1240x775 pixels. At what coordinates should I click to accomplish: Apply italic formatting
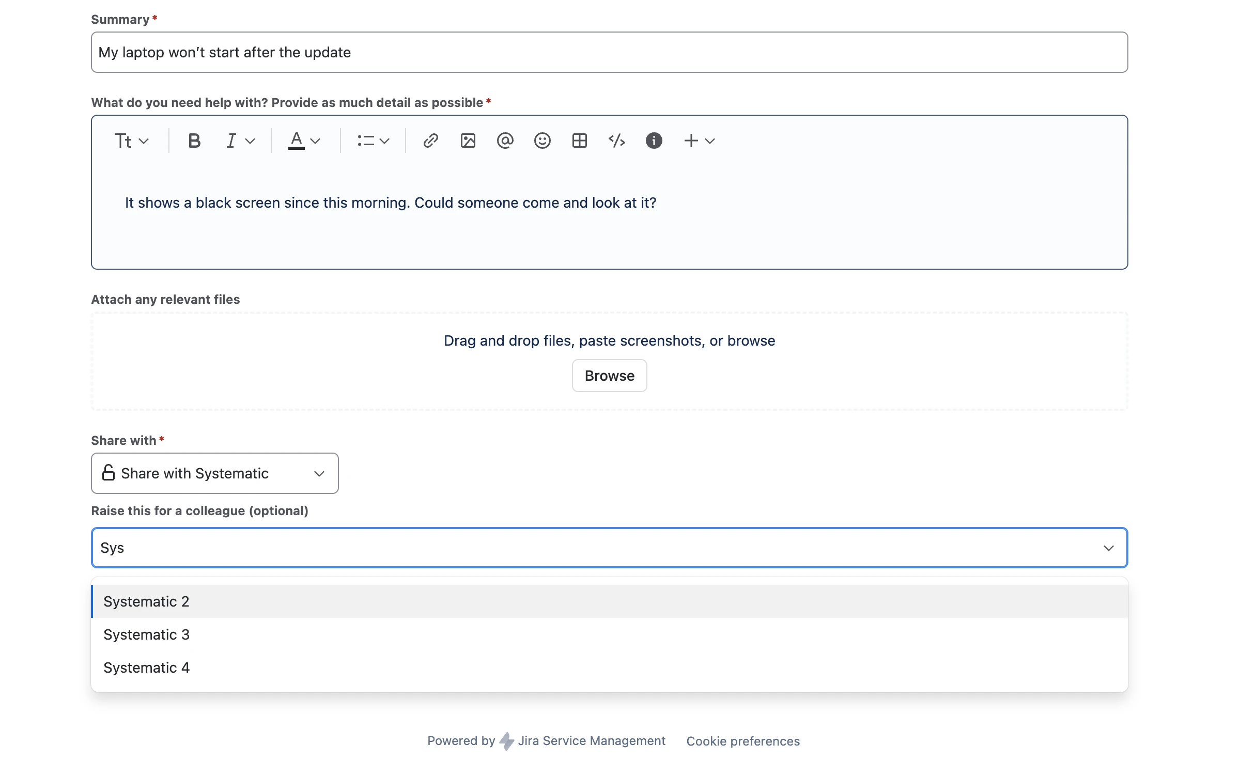[x=231, y=141]
